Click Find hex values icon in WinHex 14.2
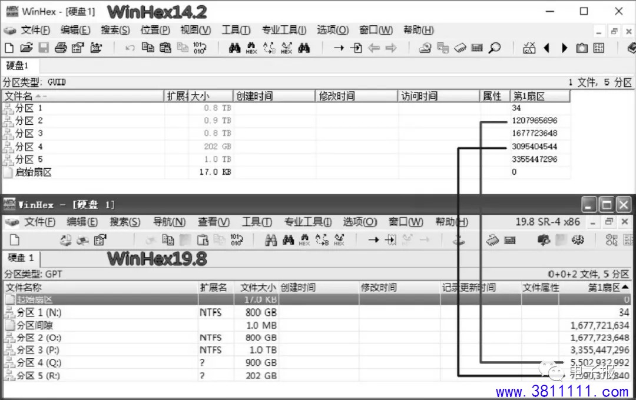 251,48
